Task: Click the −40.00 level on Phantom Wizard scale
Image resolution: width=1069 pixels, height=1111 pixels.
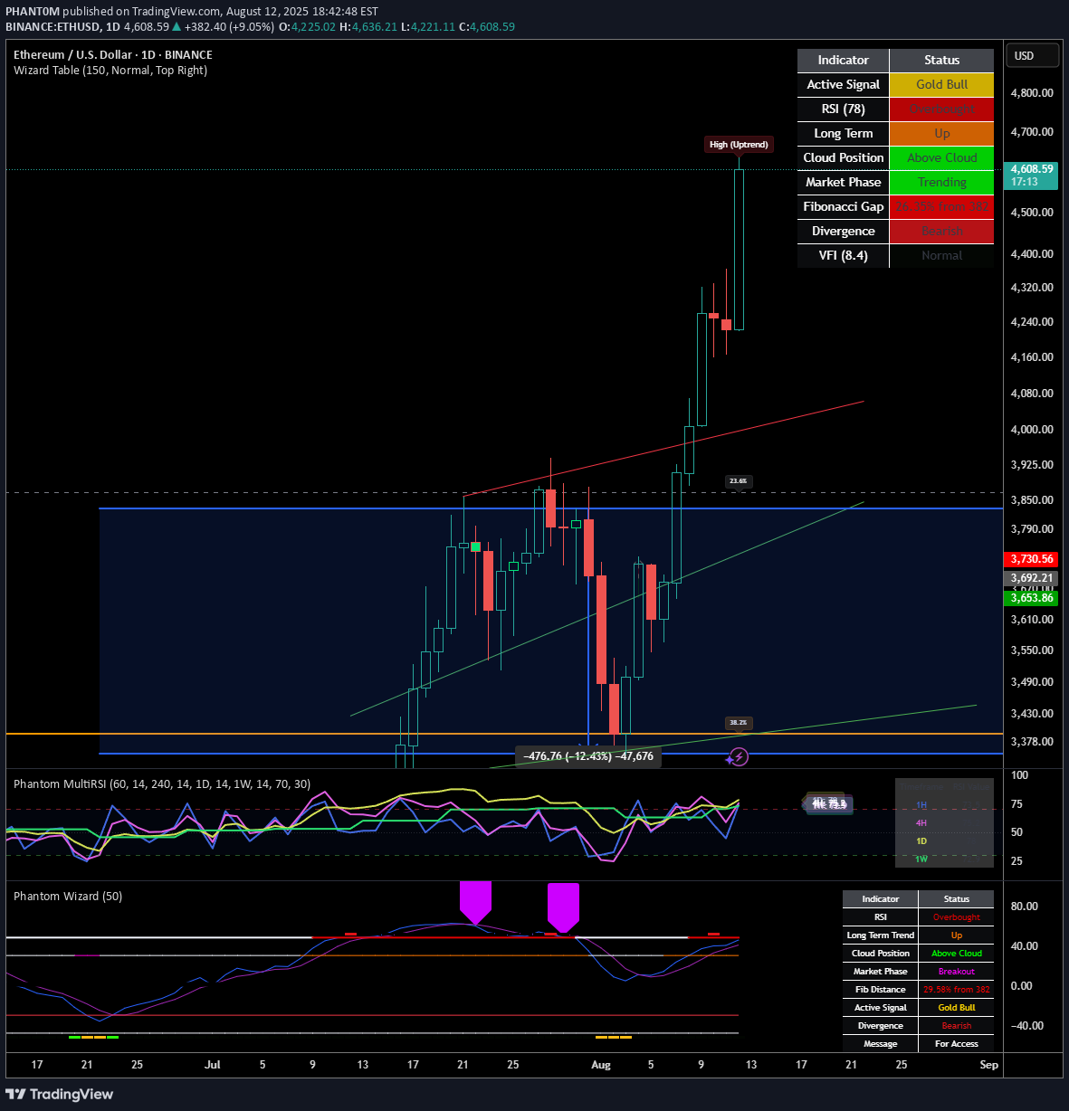Action: (1026, 1025)
